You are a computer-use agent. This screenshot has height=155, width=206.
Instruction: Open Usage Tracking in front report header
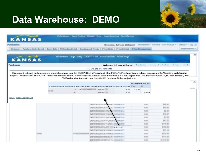(x=76, y=57)
